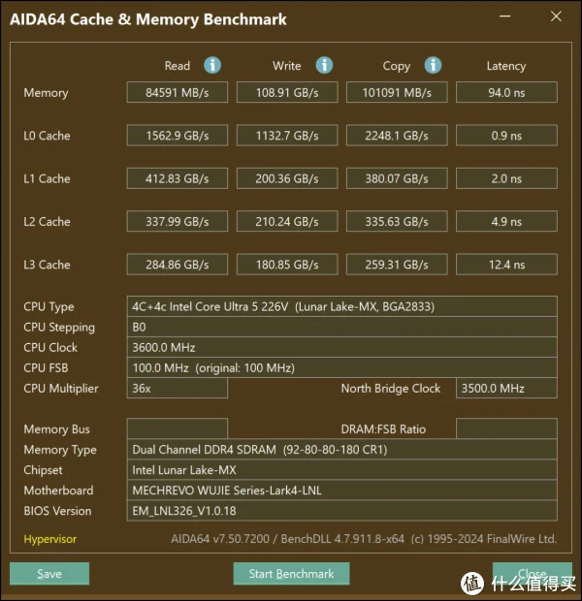Select the Memory Read value 84591 MB/s
The image size is (582, 601).
[178, 93]
